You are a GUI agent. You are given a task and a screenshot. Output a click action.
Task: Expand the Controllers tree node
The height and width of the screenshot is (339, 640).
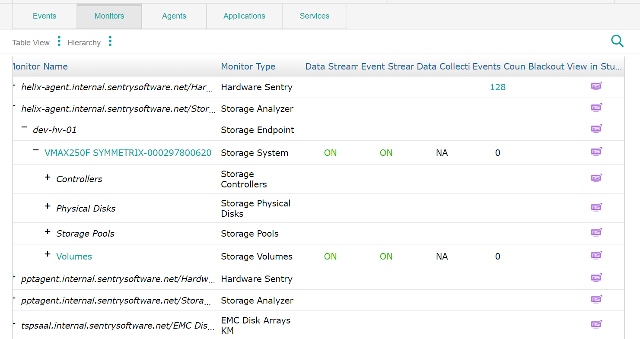pos(48,177)
